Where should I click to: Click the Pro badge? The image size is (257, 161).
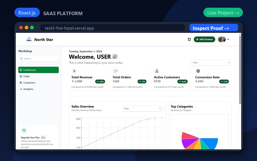(x=43, y=137)
